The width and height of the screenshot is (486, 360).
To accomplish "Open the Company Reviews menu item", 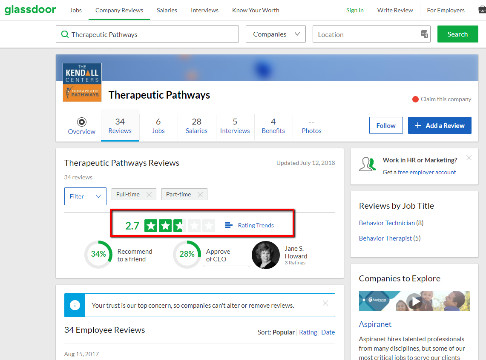I will [x=119, y=10].
